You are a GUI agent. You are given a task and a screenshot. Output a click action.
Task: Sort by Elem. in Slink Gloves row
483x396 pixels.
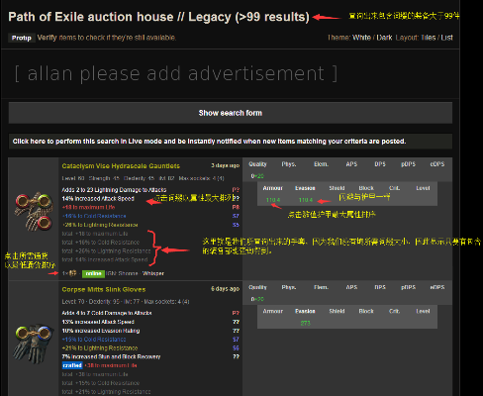[x=321, y=287]
